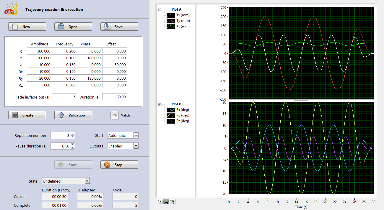384x210 pixels.
Task: Stop the trajectory execution
Action: 119,165
